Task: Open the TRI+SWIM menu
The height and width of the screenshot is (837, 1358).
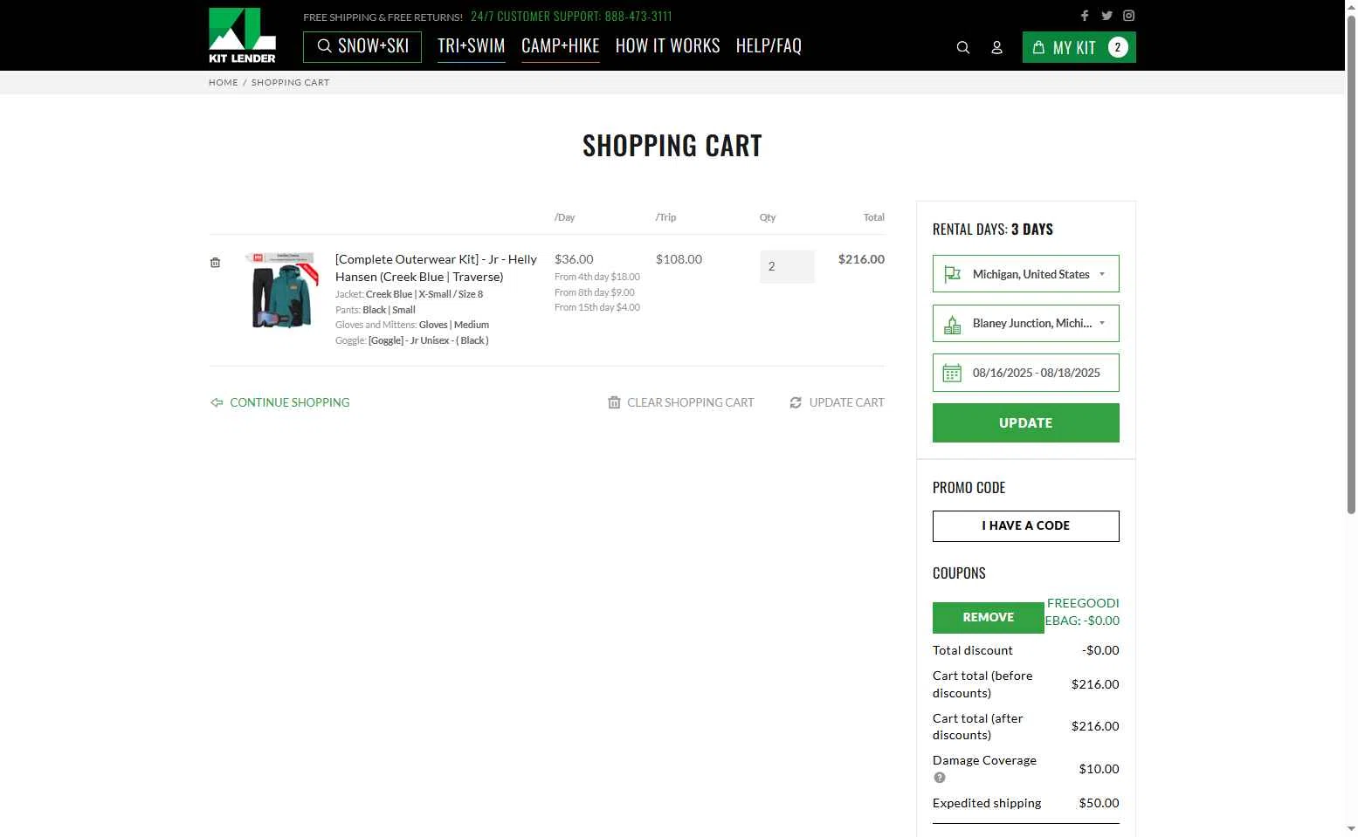Action: point(472,46)
